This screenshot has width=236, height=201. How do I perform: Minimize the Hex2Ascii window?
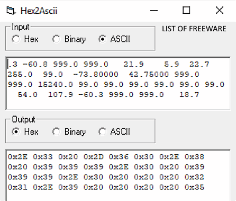154,11
